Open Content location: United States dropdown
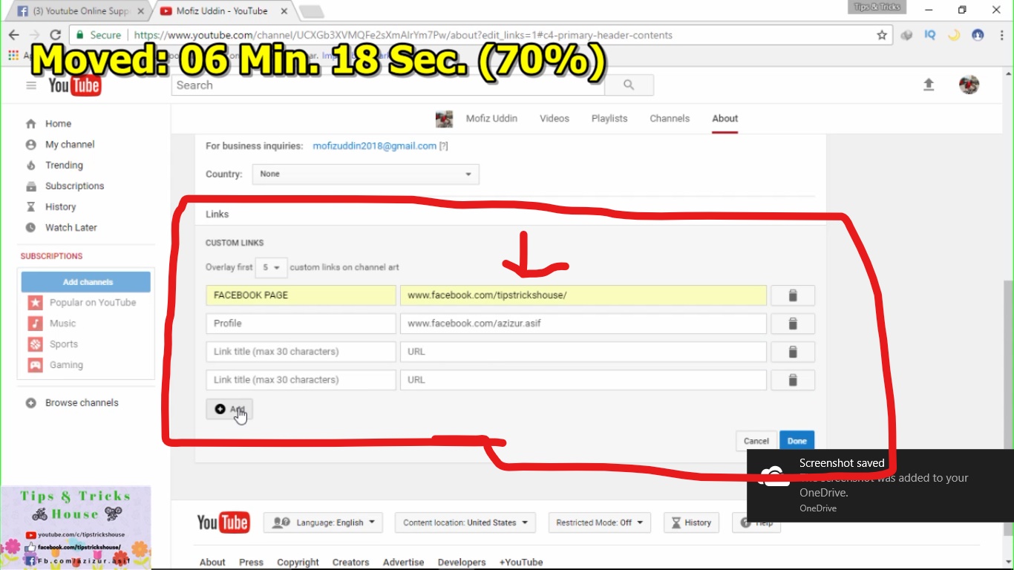This screenshot has height=570, width=1014. tap(465, 522)
